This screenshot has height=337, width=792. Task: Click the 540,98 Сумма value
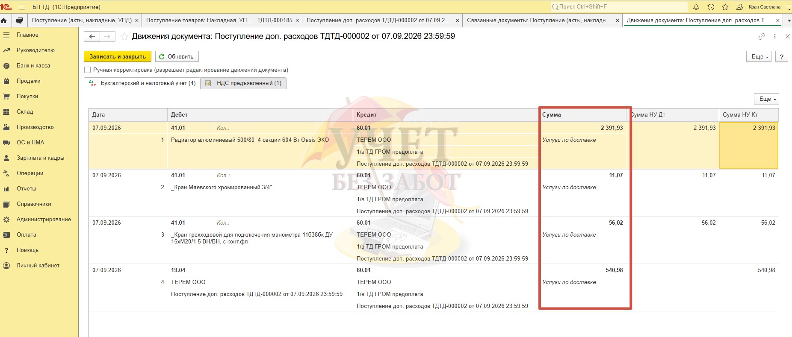614,270
